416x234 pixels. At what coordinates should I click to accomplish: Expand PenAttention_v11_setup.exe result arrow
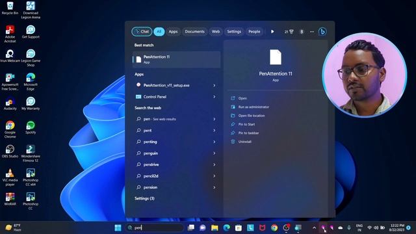214,85
